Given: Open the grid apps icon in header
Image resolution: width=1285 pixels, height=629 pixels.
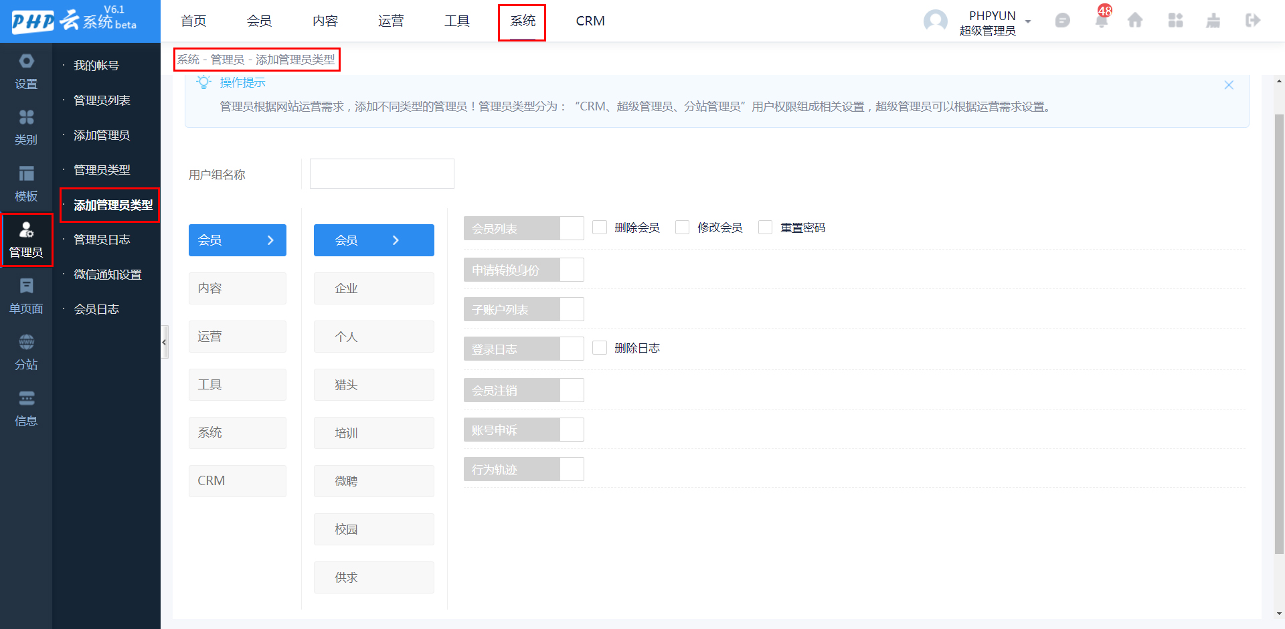Looking at the screenshot, I should (1175, 21).
